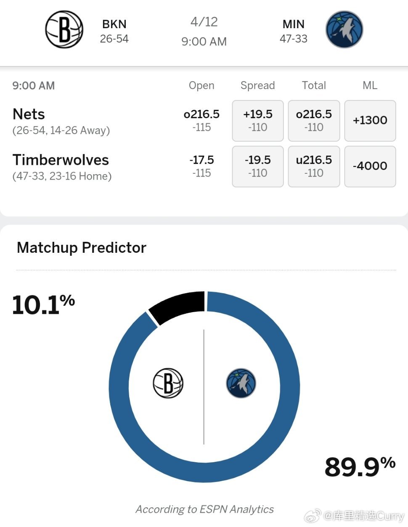Select Timberwolves logo inside predictor donut
This screenshot has width=408, height=527.
tap(241, 383)
